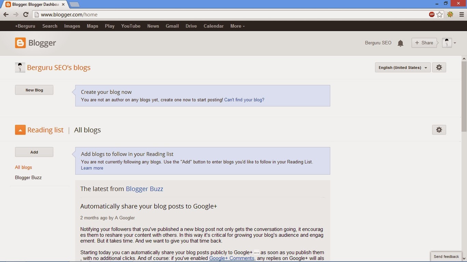Viewport: 467px width, 262px height.
Task: Open Calendar in the Google bar
Action: point(214,26)
